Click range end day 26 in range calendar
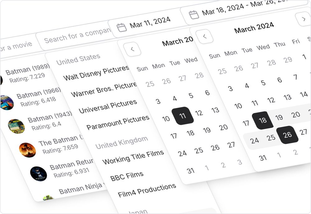The height and width of the screenshot is (214, 311). 287,135
